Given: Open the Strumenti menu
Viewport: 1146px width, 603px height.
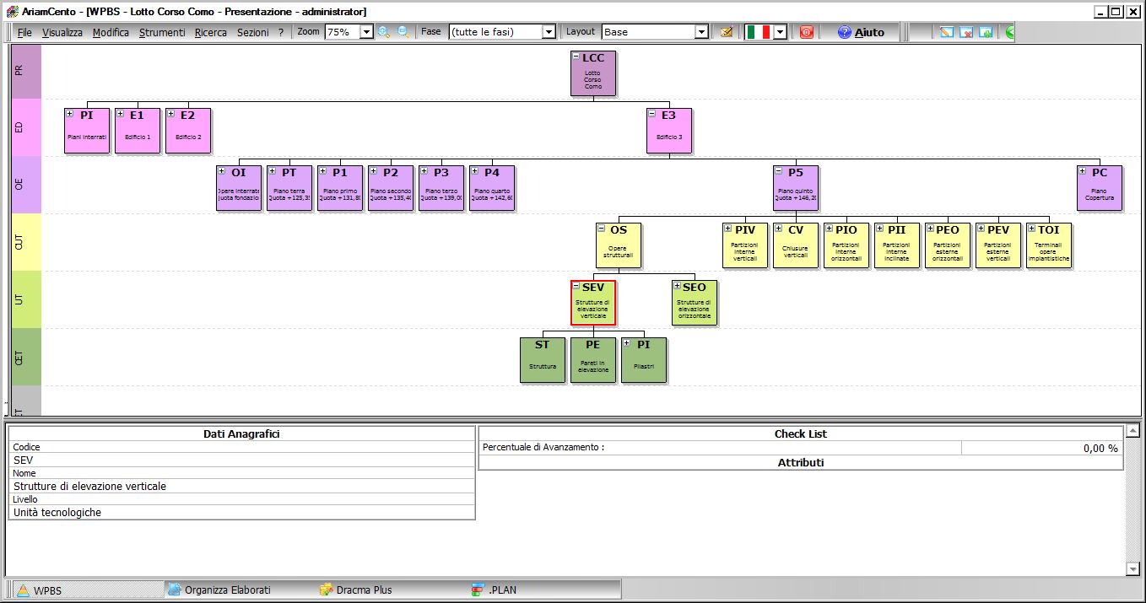Looking at the screenshot, I should [x=162, y=32].
